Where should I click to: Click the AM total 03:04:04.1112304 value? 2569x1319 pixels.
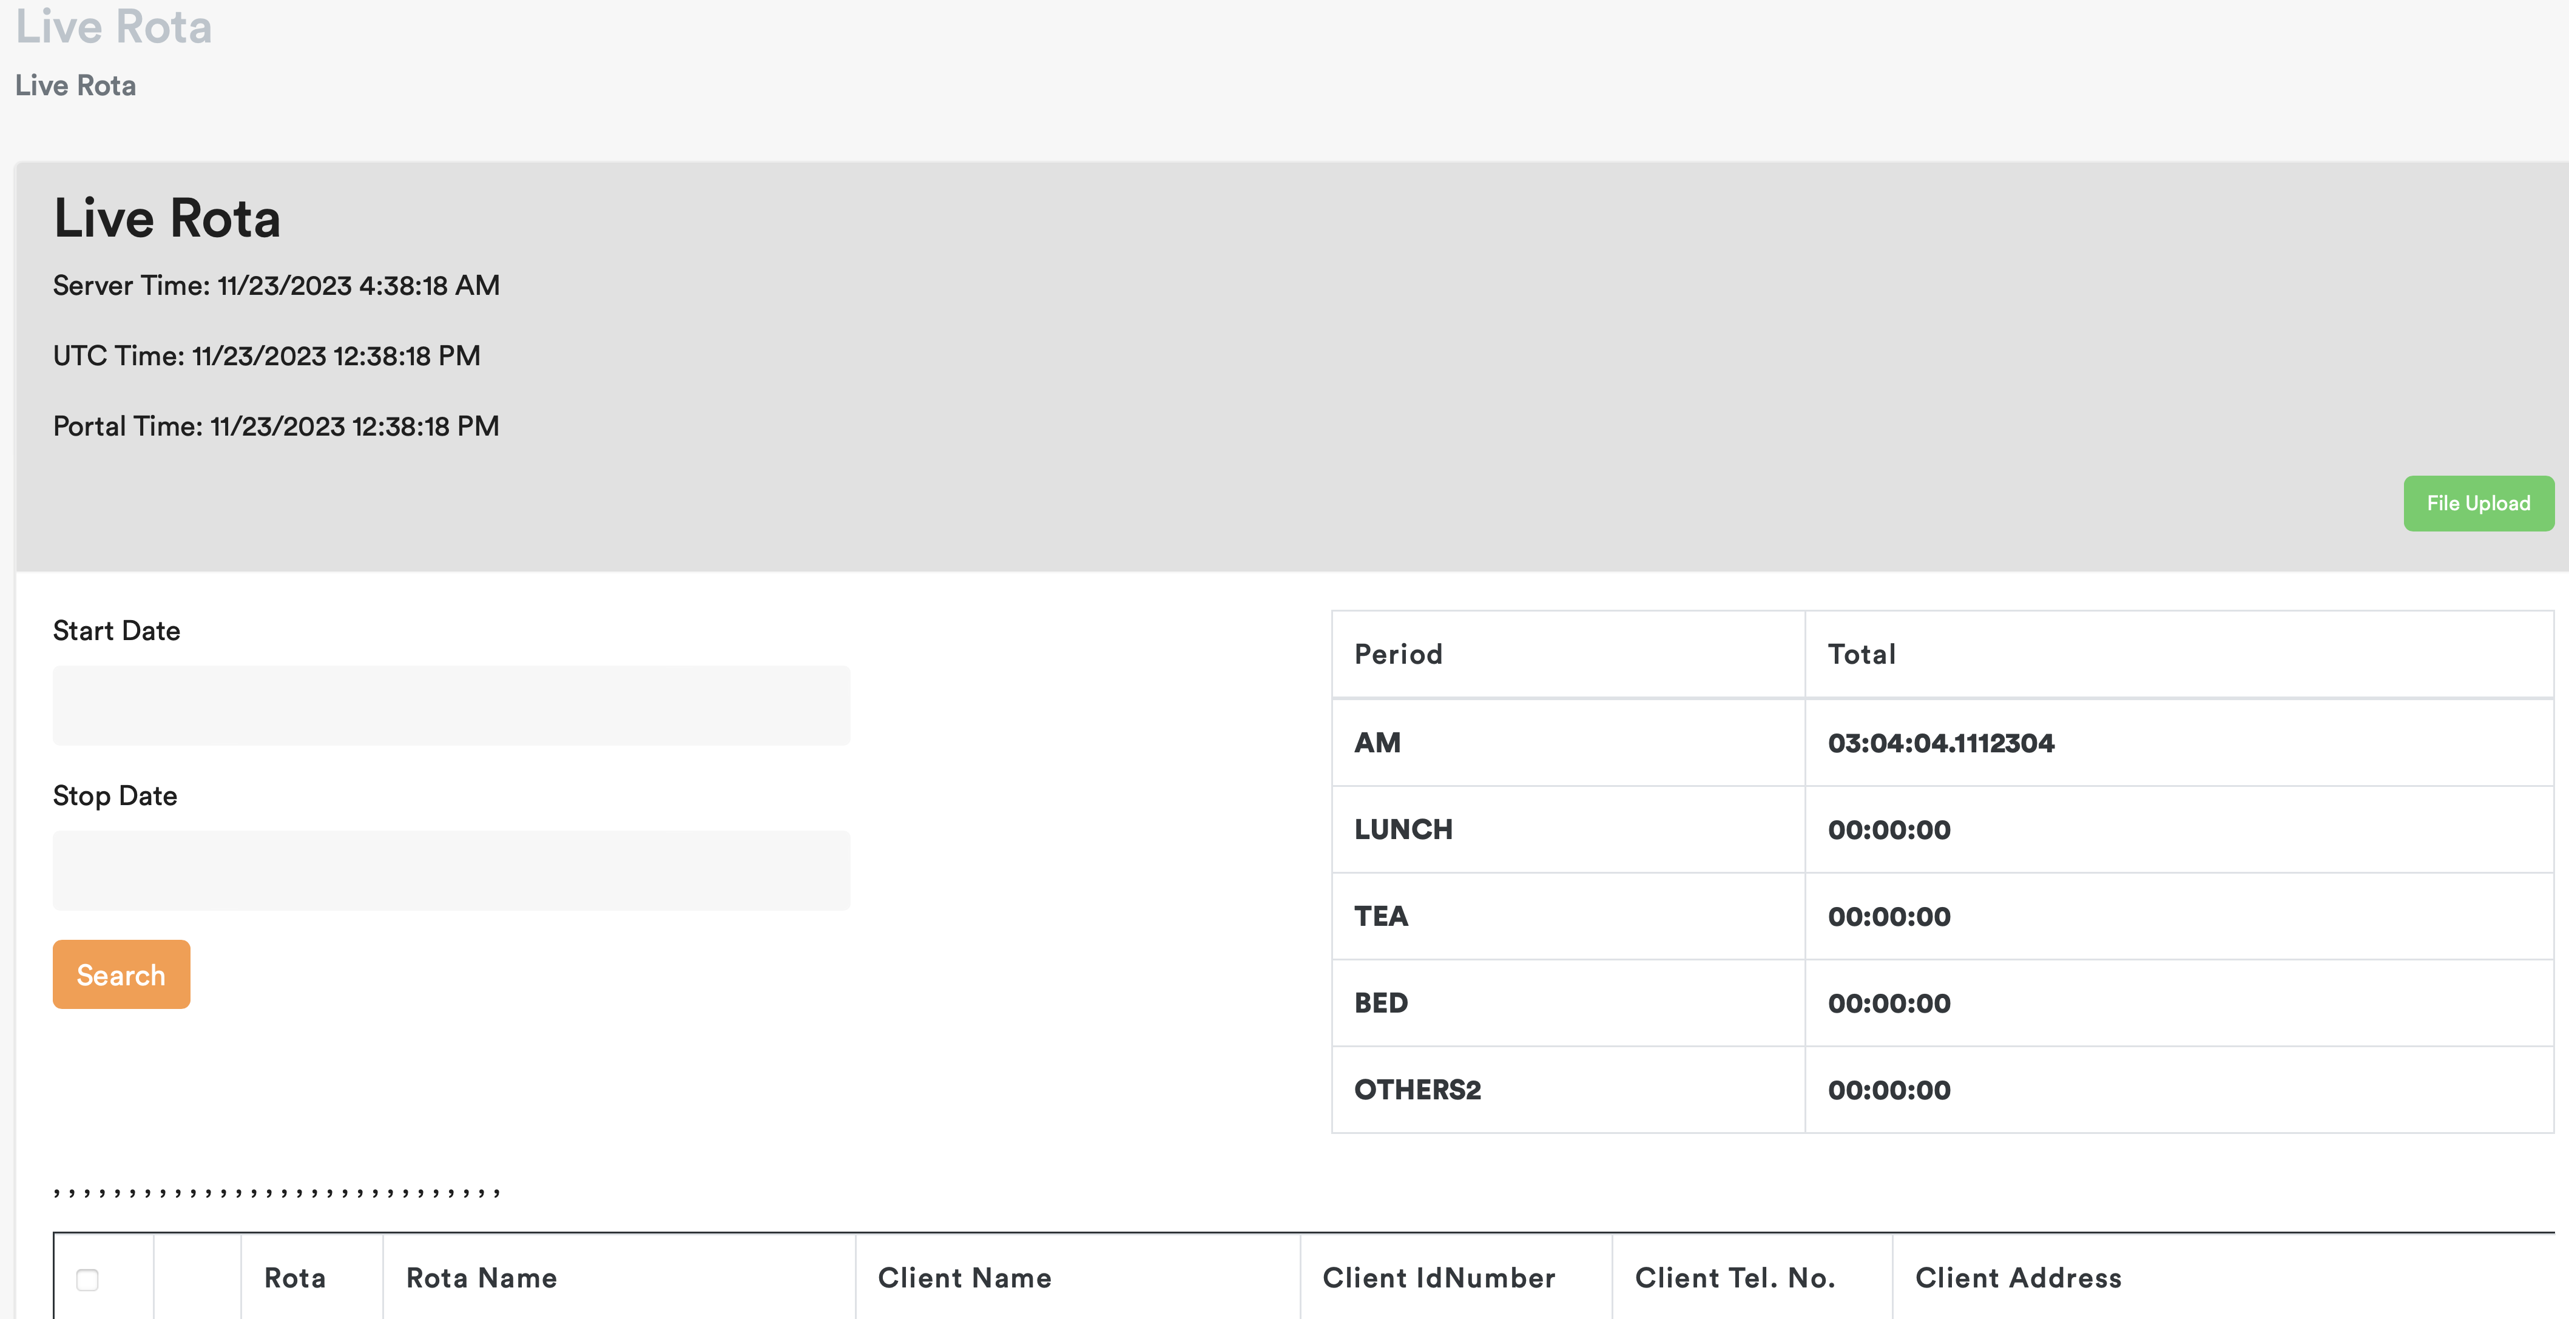pyautogui.click(x=1941, y=743)
